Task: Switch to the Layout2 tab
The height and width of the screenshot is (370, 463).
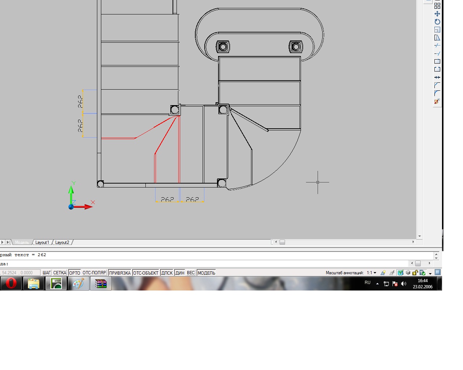Action: 62,242
